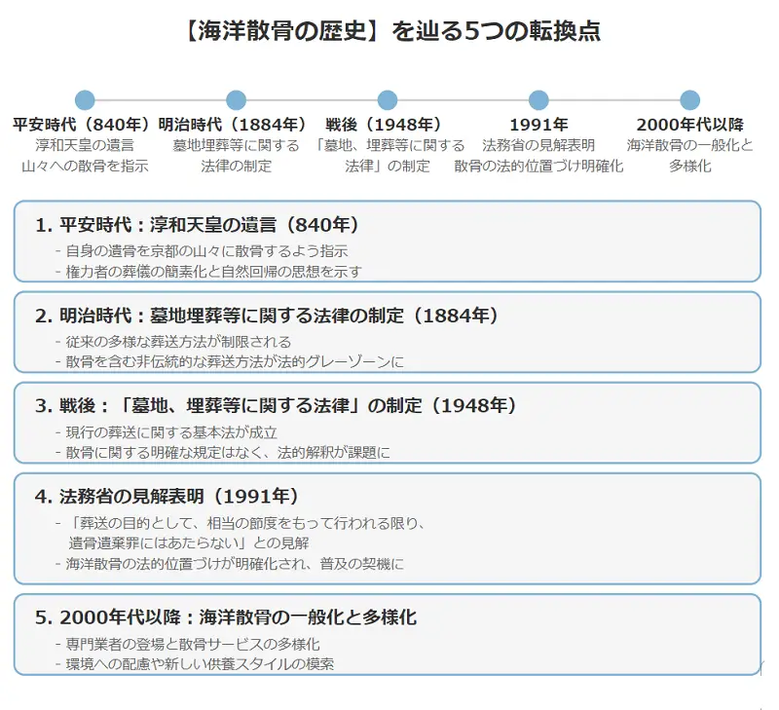Click the 明治時代（1884年） timeline label
This screenshot has height=710, width=779.
click(x=236, y=125)
